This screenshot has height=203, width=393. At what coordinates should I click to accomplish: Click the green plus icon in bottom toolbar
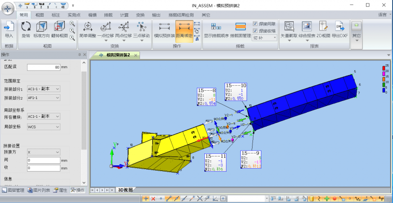[x=327, y=199]
